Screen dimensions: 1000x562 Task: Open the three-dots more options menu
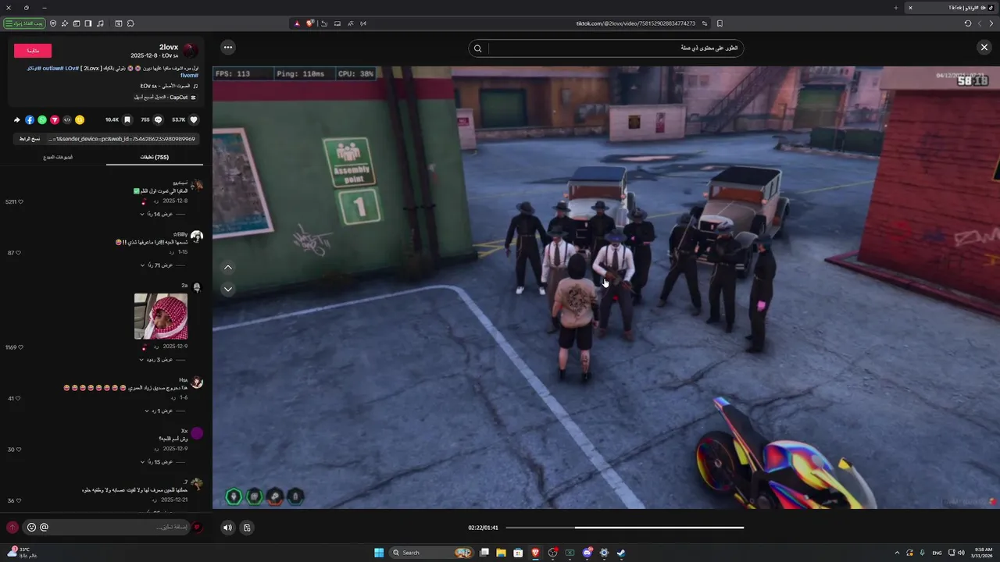click(227, 48)
